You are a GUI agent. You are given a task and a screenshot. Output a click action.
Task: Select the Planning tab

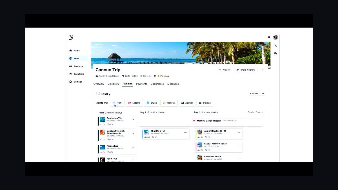(x=128, y=84)
